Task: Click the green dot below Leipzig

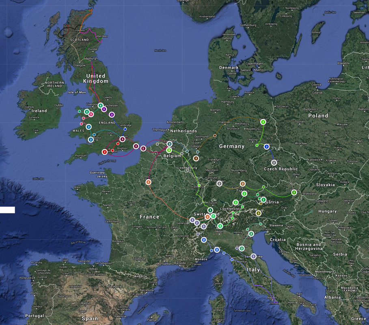Action: click(257, 145)
